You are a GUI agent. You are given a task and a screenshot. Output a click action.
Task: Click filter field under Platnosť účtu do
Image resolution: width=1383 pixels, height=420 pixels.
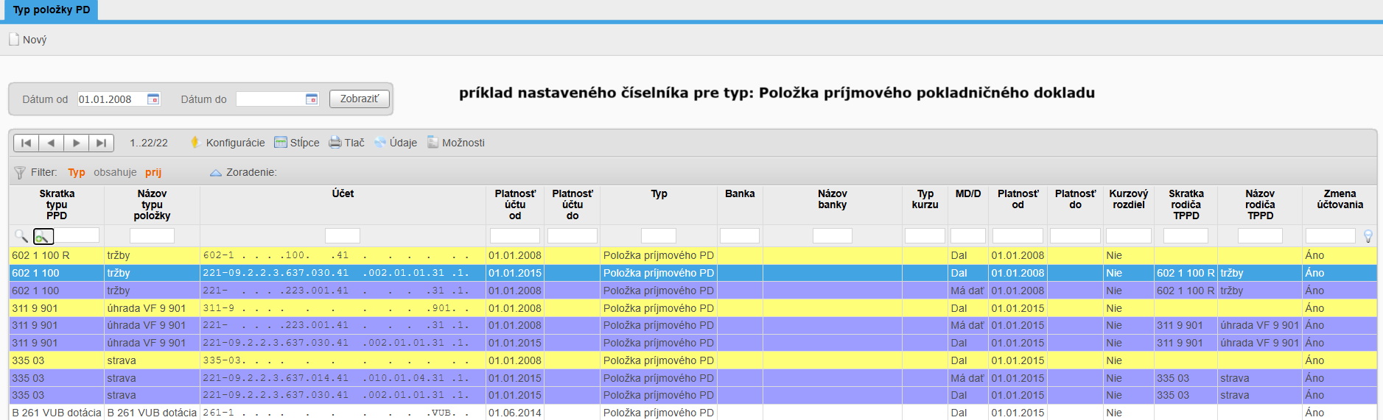click(x=573, y=235)
